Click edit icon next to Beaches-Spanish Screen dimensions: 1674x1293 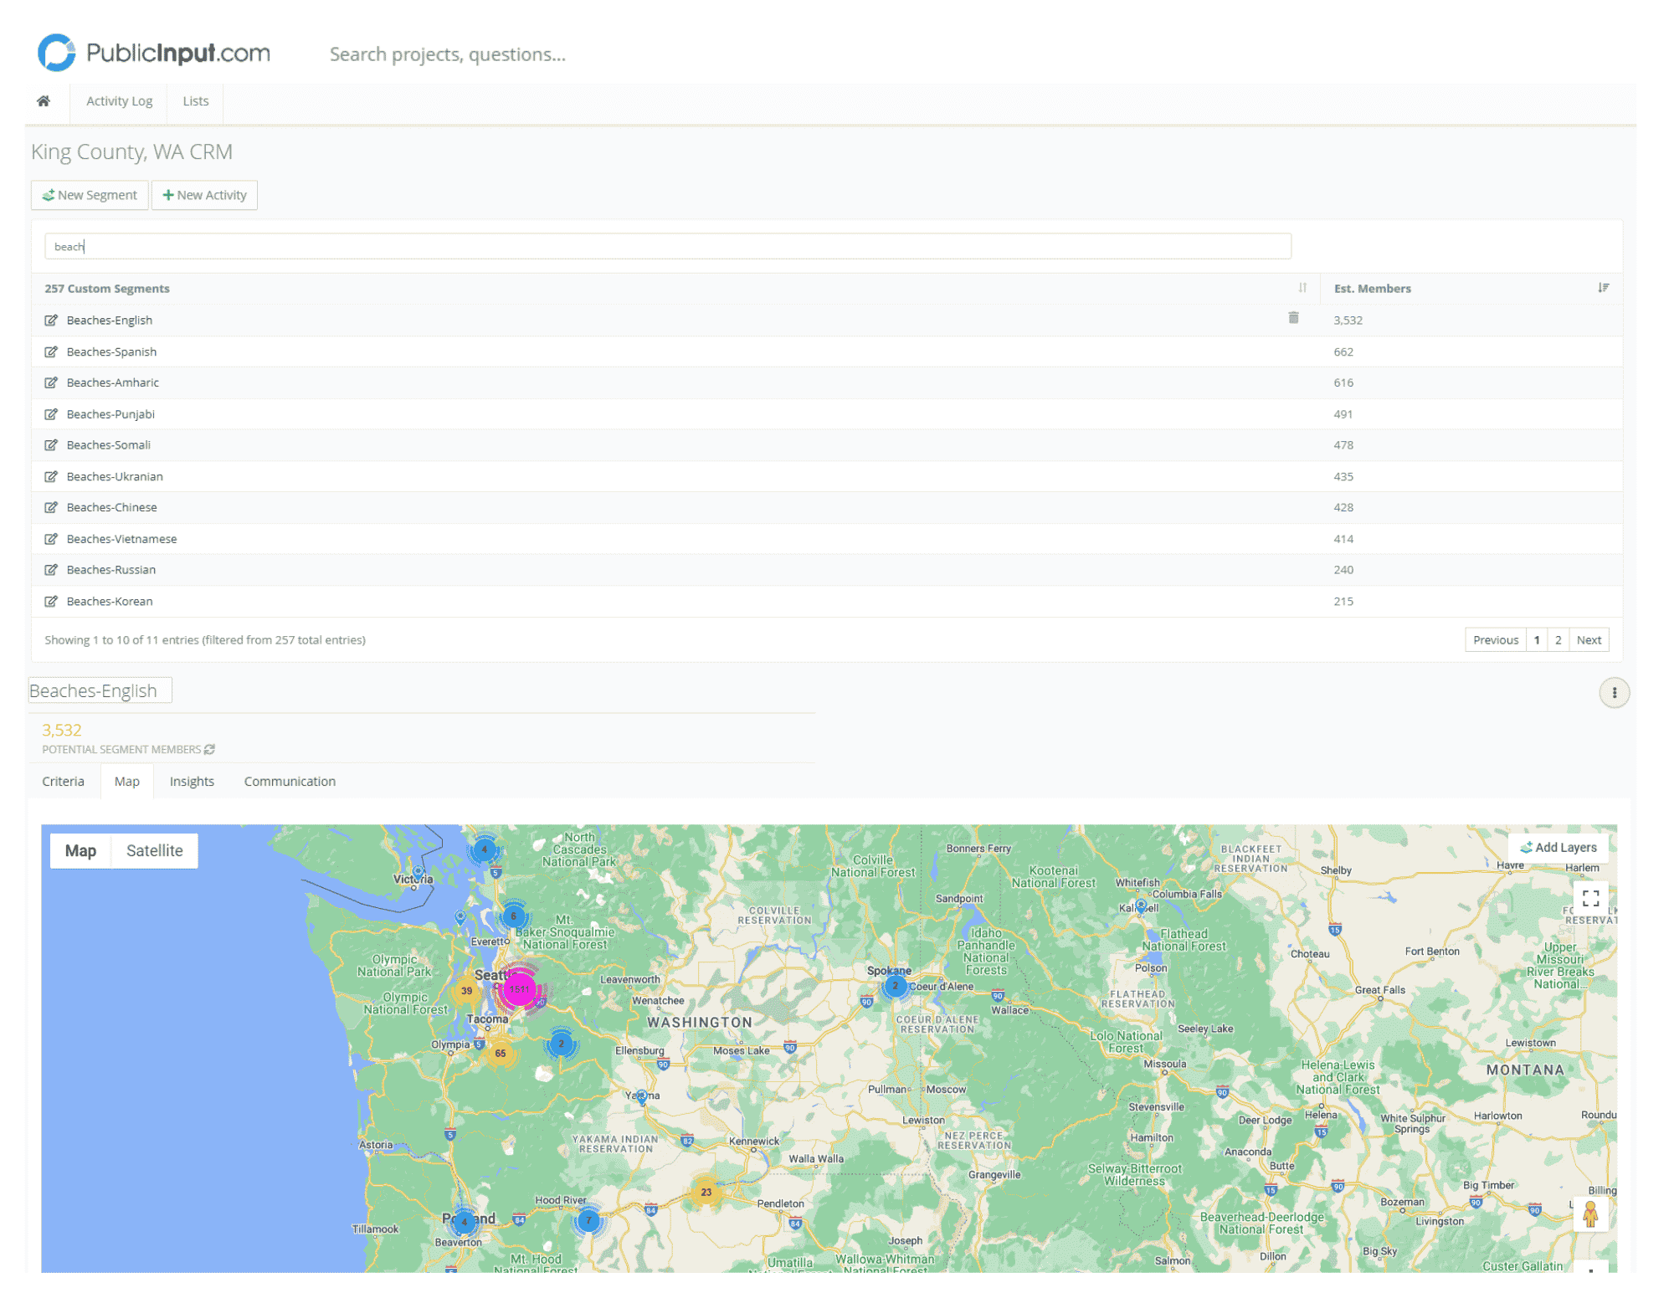point(51,351)
